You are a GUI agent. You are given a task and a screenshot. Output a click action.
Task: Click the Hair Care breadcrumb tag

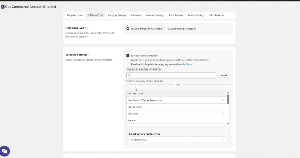tap(143, 69)
